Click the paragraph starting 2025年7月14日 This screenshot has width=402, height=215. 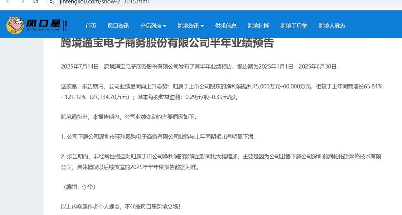coord(201,67)
